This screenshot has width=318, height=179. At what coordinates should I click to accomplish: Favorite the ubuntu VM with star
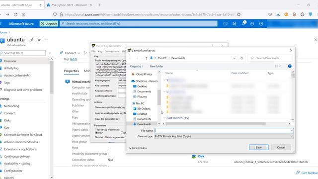(39, 40)
